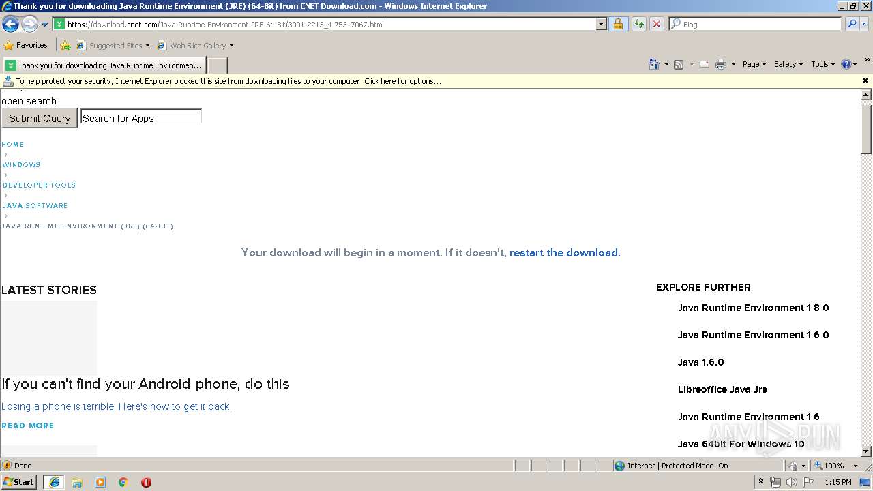Open a new blank tab
This screenshot has height=491, width=873.
(x=217, y=65)
